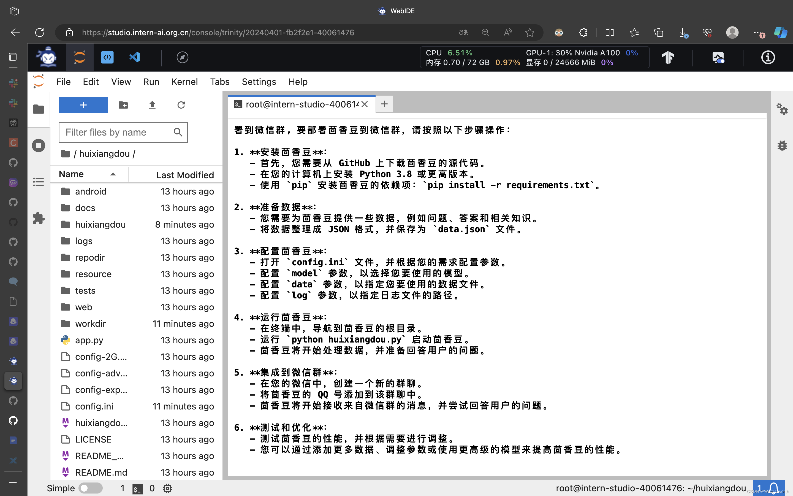Open the huixiangdou folder
The image size is (793, 496).
pyautogui.click(x=100, y=224)
